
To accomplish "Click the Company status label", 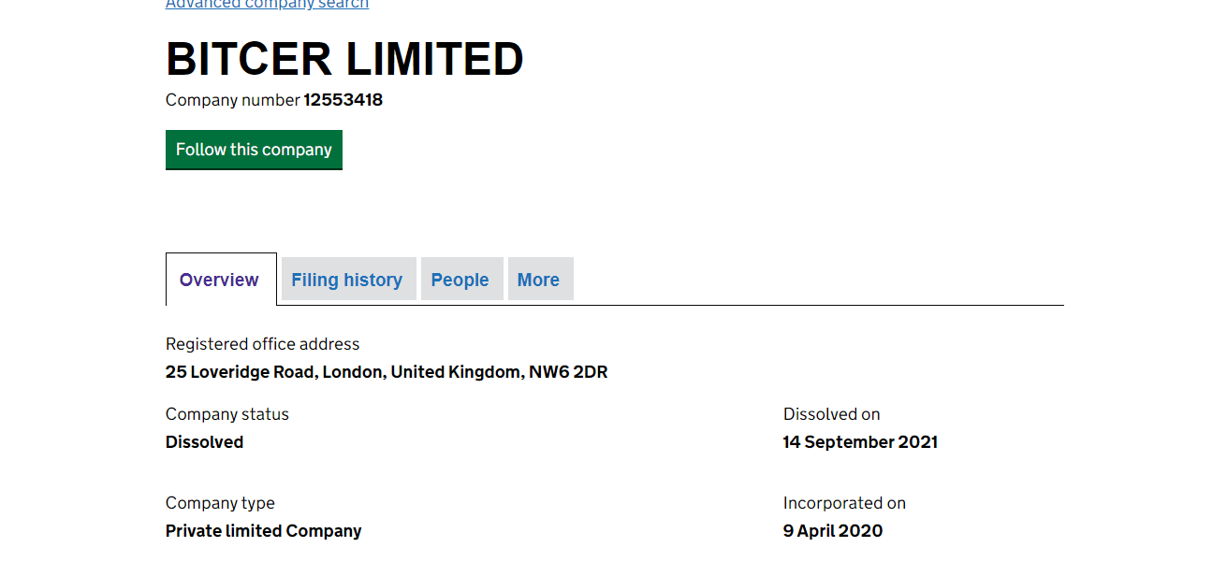I will [227, 414].
